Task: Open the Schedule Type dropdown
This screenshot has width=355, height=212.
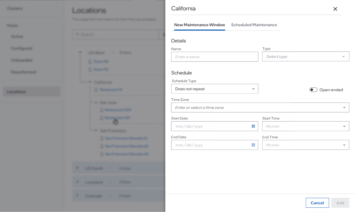Action: (x=214, y=89)
